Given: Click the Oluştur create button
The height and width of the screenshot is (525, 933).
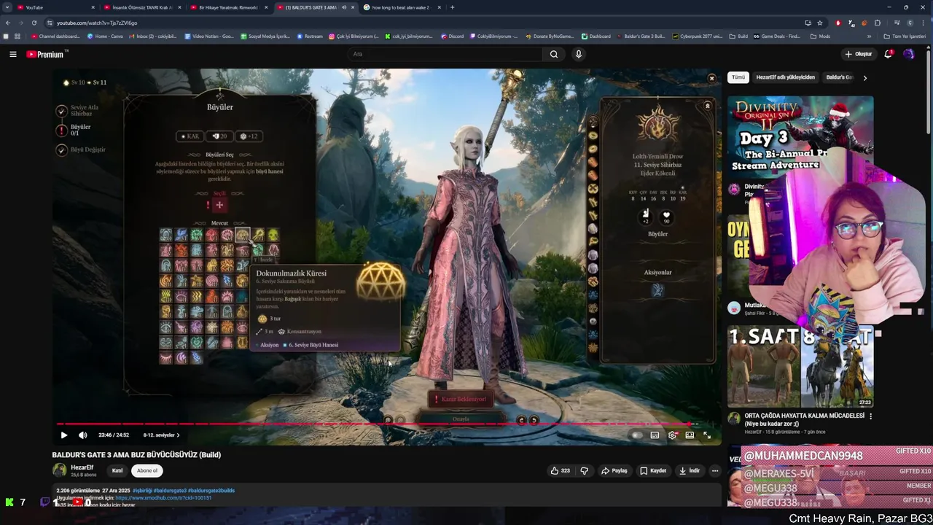Looking at the screenshot, I should click(x=859, y=54).
